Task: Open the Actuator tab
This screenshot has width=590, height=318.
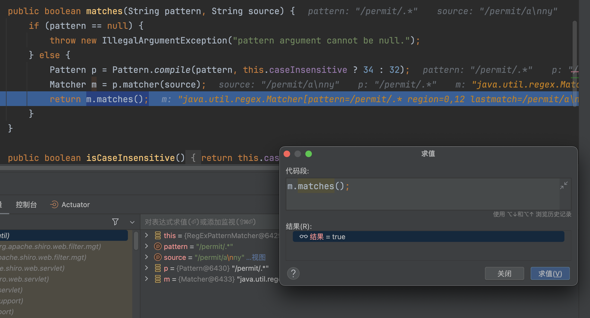Action: 75,204
